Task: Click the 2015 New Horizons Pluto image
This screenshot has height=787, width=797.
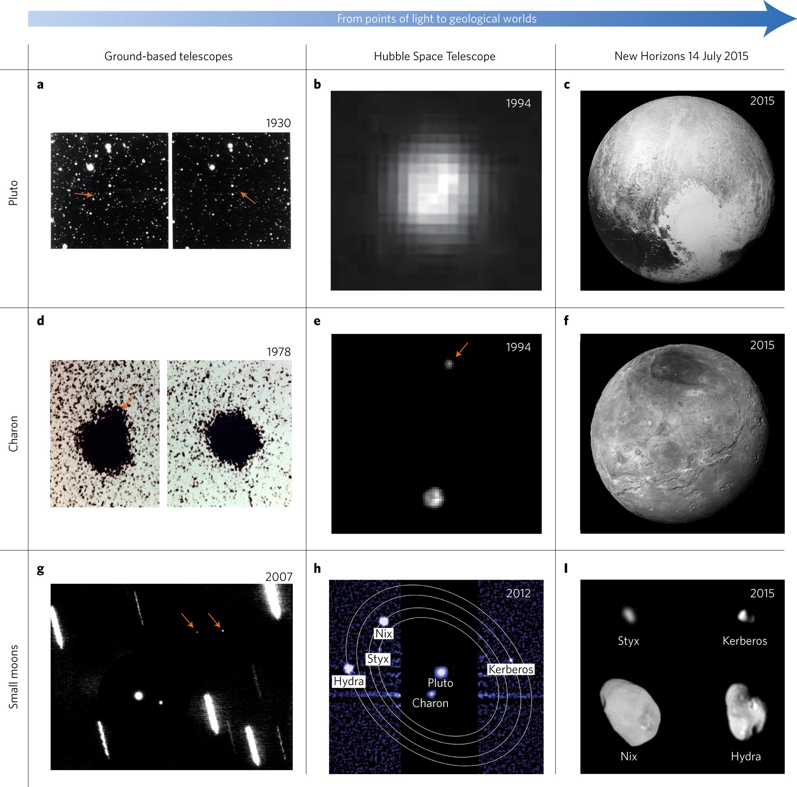Action: click(x=682, y=191)
